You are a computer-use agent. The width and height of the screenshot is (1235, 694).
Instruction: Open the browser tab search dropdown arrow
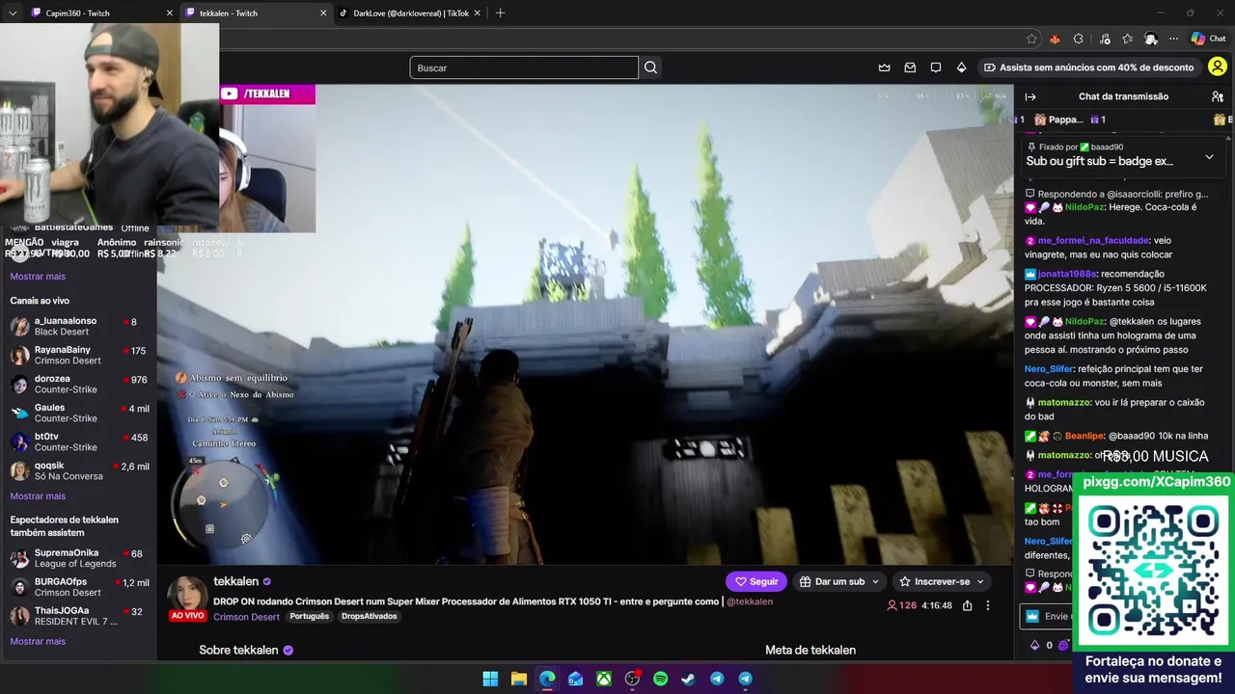click(13, 13)
